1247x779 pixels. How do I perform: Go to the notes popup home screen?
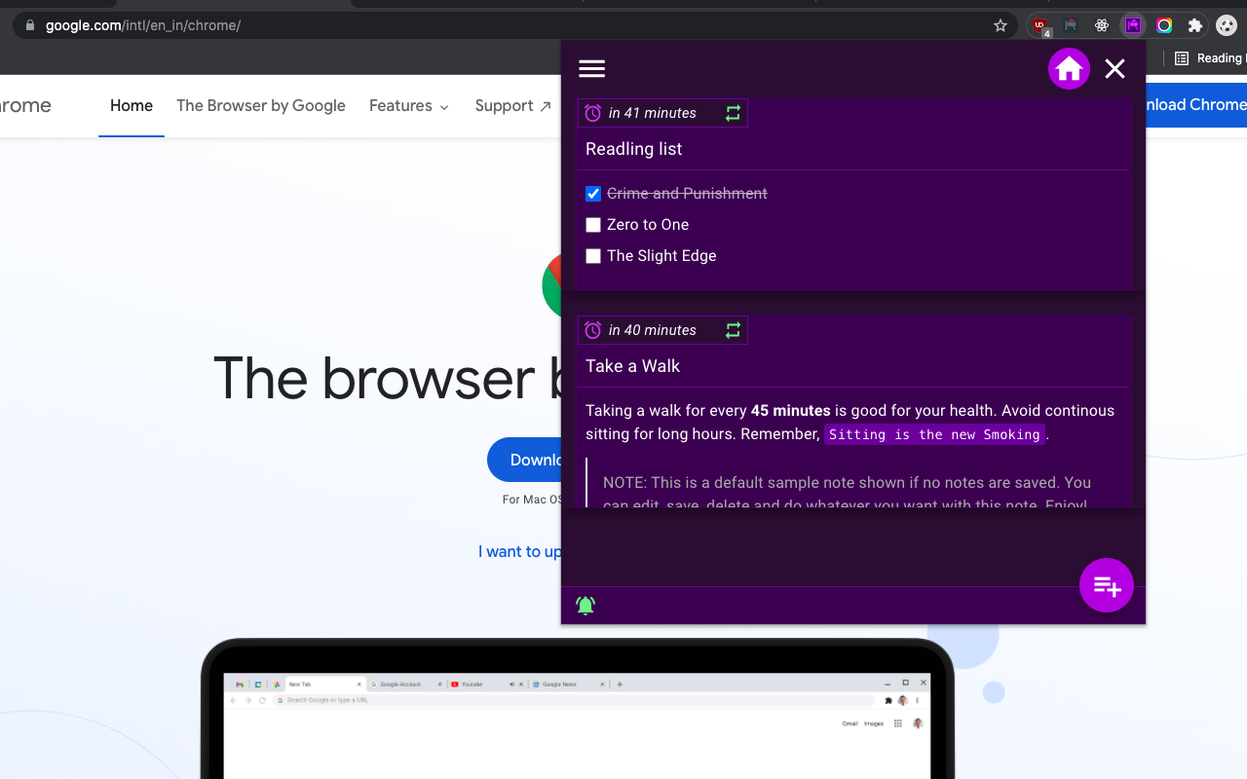pyautogui.click(x=1069, y=68)
